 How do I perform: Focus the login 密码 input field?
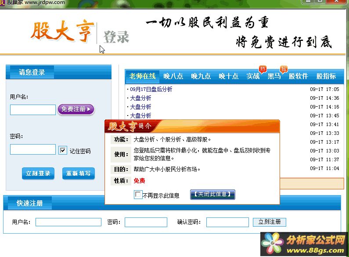(x=33, y=149)
